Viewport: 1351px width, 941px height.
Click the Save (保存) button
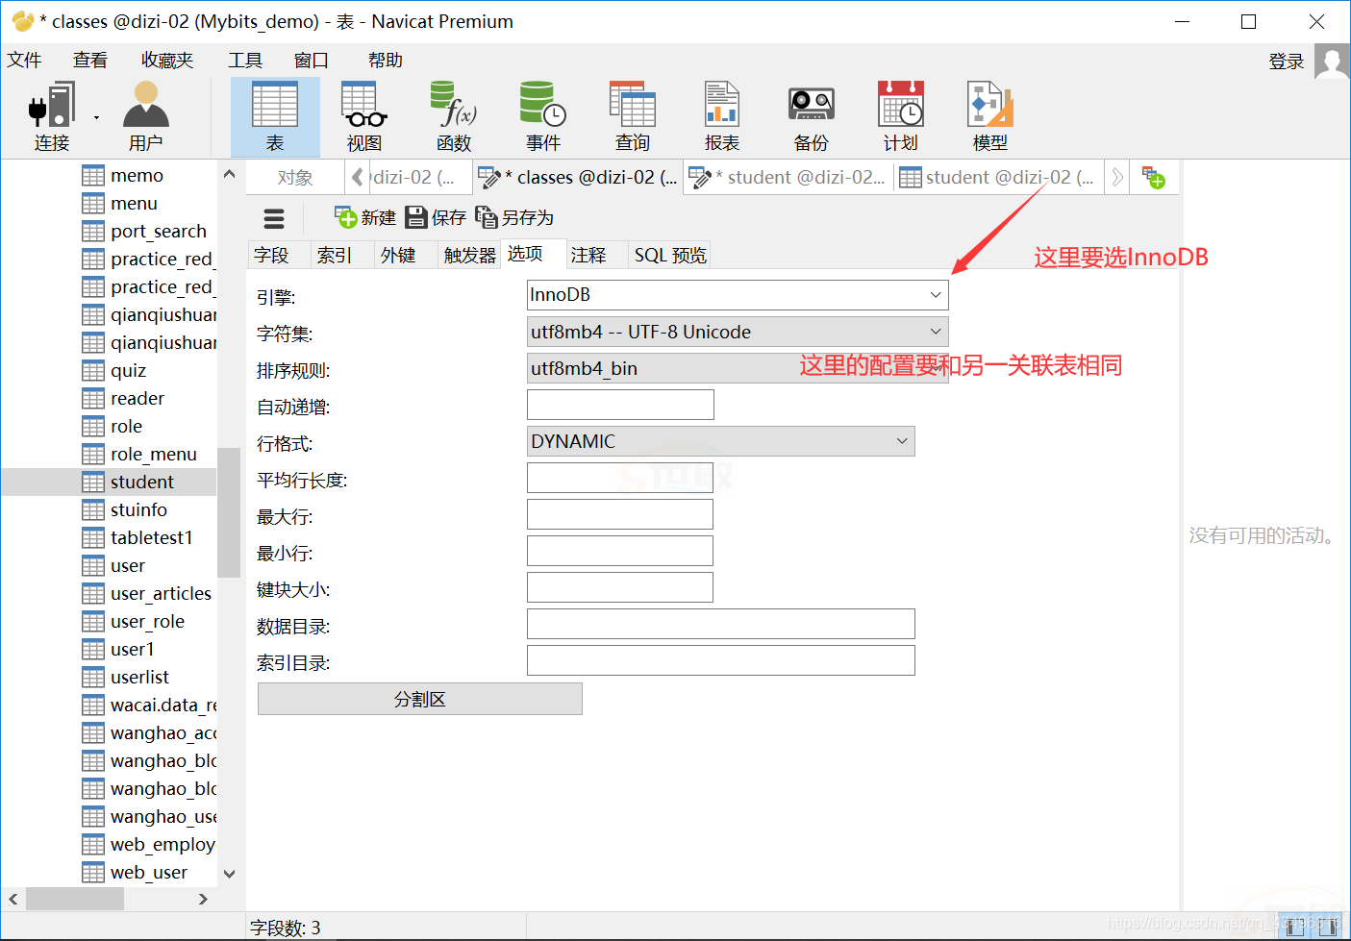(x=436, y=217)
